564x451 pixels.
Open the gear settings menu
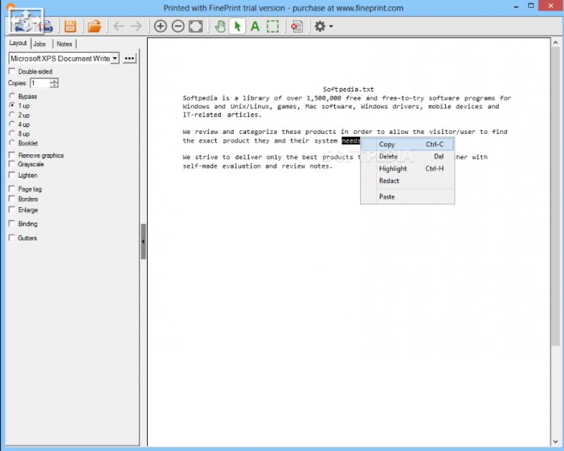pyautogui.click(x=323, y=26)
